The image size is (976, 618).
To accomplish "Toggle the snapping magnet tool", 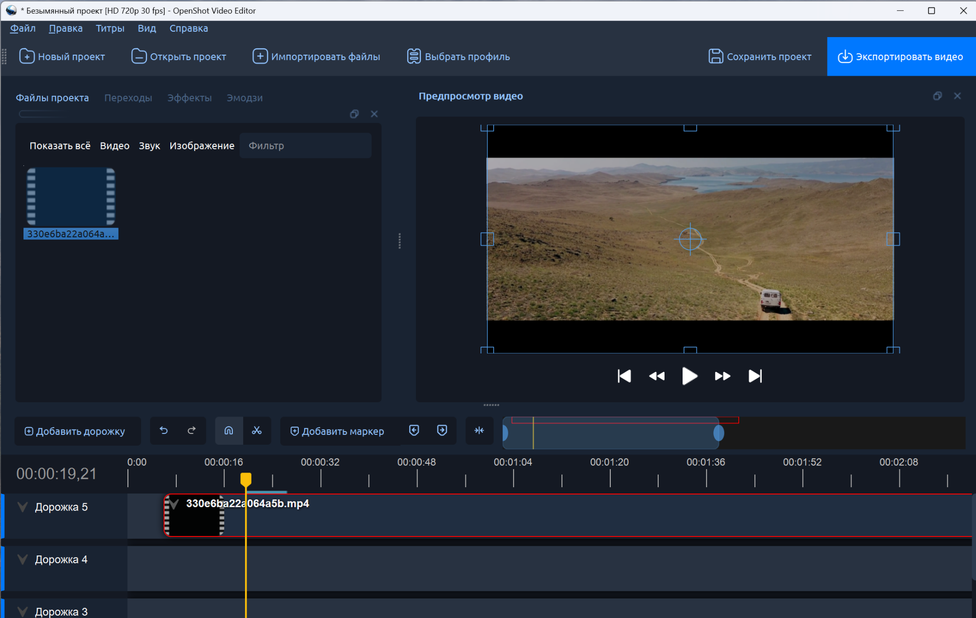I will point(228,431).
